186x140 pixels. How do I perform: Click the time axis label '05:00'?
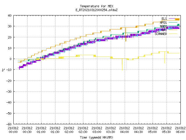(152, 132)
